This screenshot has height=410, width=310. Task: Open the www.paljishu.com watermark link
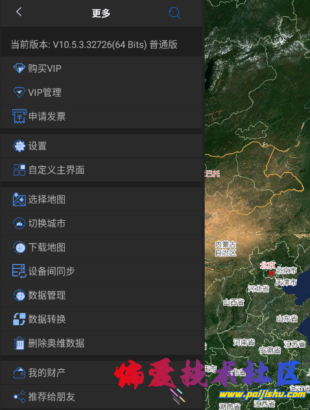click(263, 394)
